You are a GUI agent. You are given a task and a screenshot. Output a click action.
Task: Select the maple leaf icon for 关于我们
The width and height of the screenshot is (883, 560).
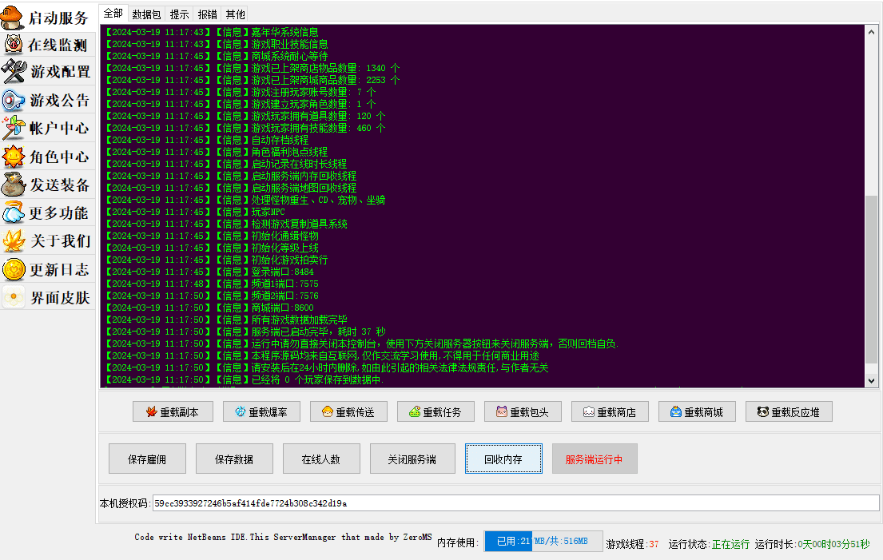(13, 241)
